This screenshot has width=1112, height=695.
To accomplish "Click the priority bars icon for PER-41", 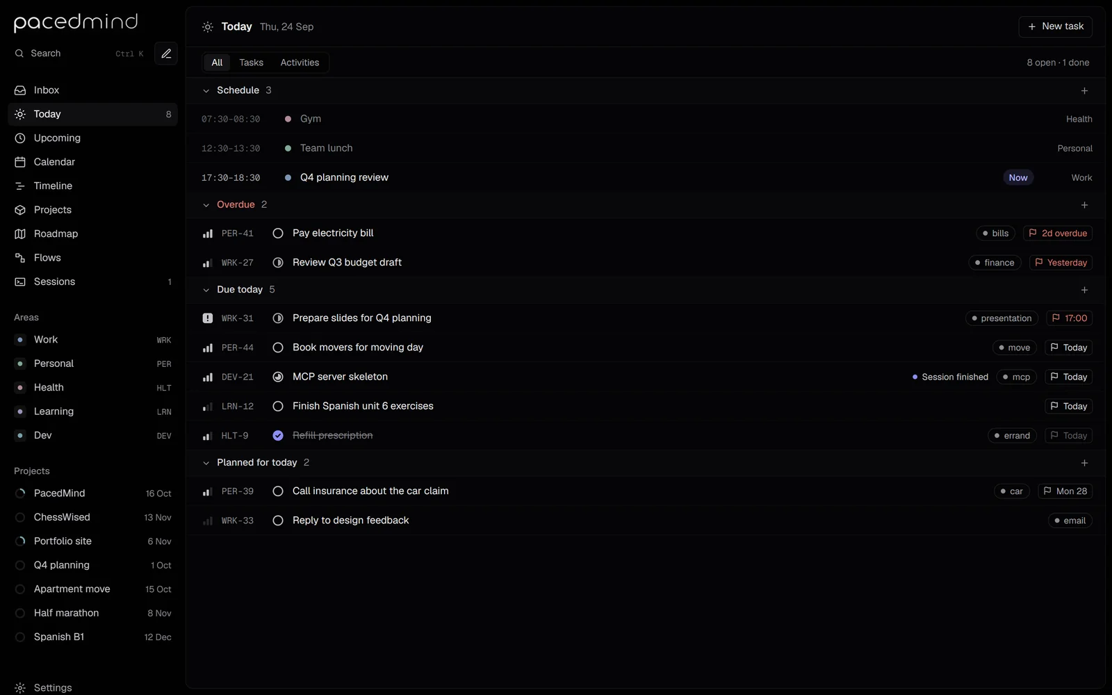I will [x=207, y=234].
